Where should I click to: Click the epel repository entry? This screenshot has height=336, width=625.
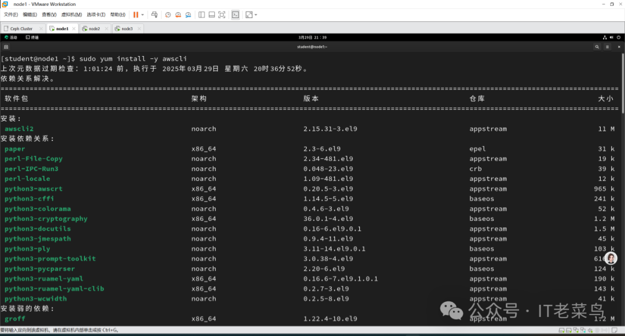pyautogui.click(x=477, y=149)
